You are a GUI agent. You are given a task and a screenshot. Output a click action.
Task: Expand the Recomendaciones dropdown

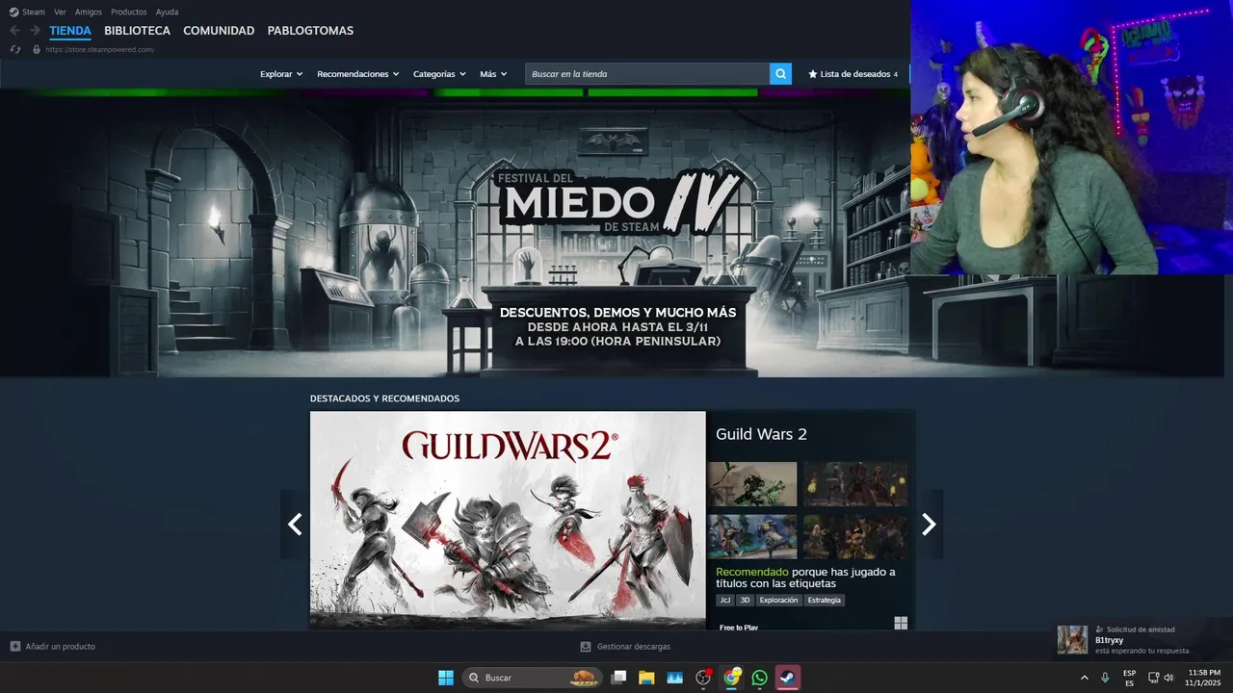tap(358, 74)
